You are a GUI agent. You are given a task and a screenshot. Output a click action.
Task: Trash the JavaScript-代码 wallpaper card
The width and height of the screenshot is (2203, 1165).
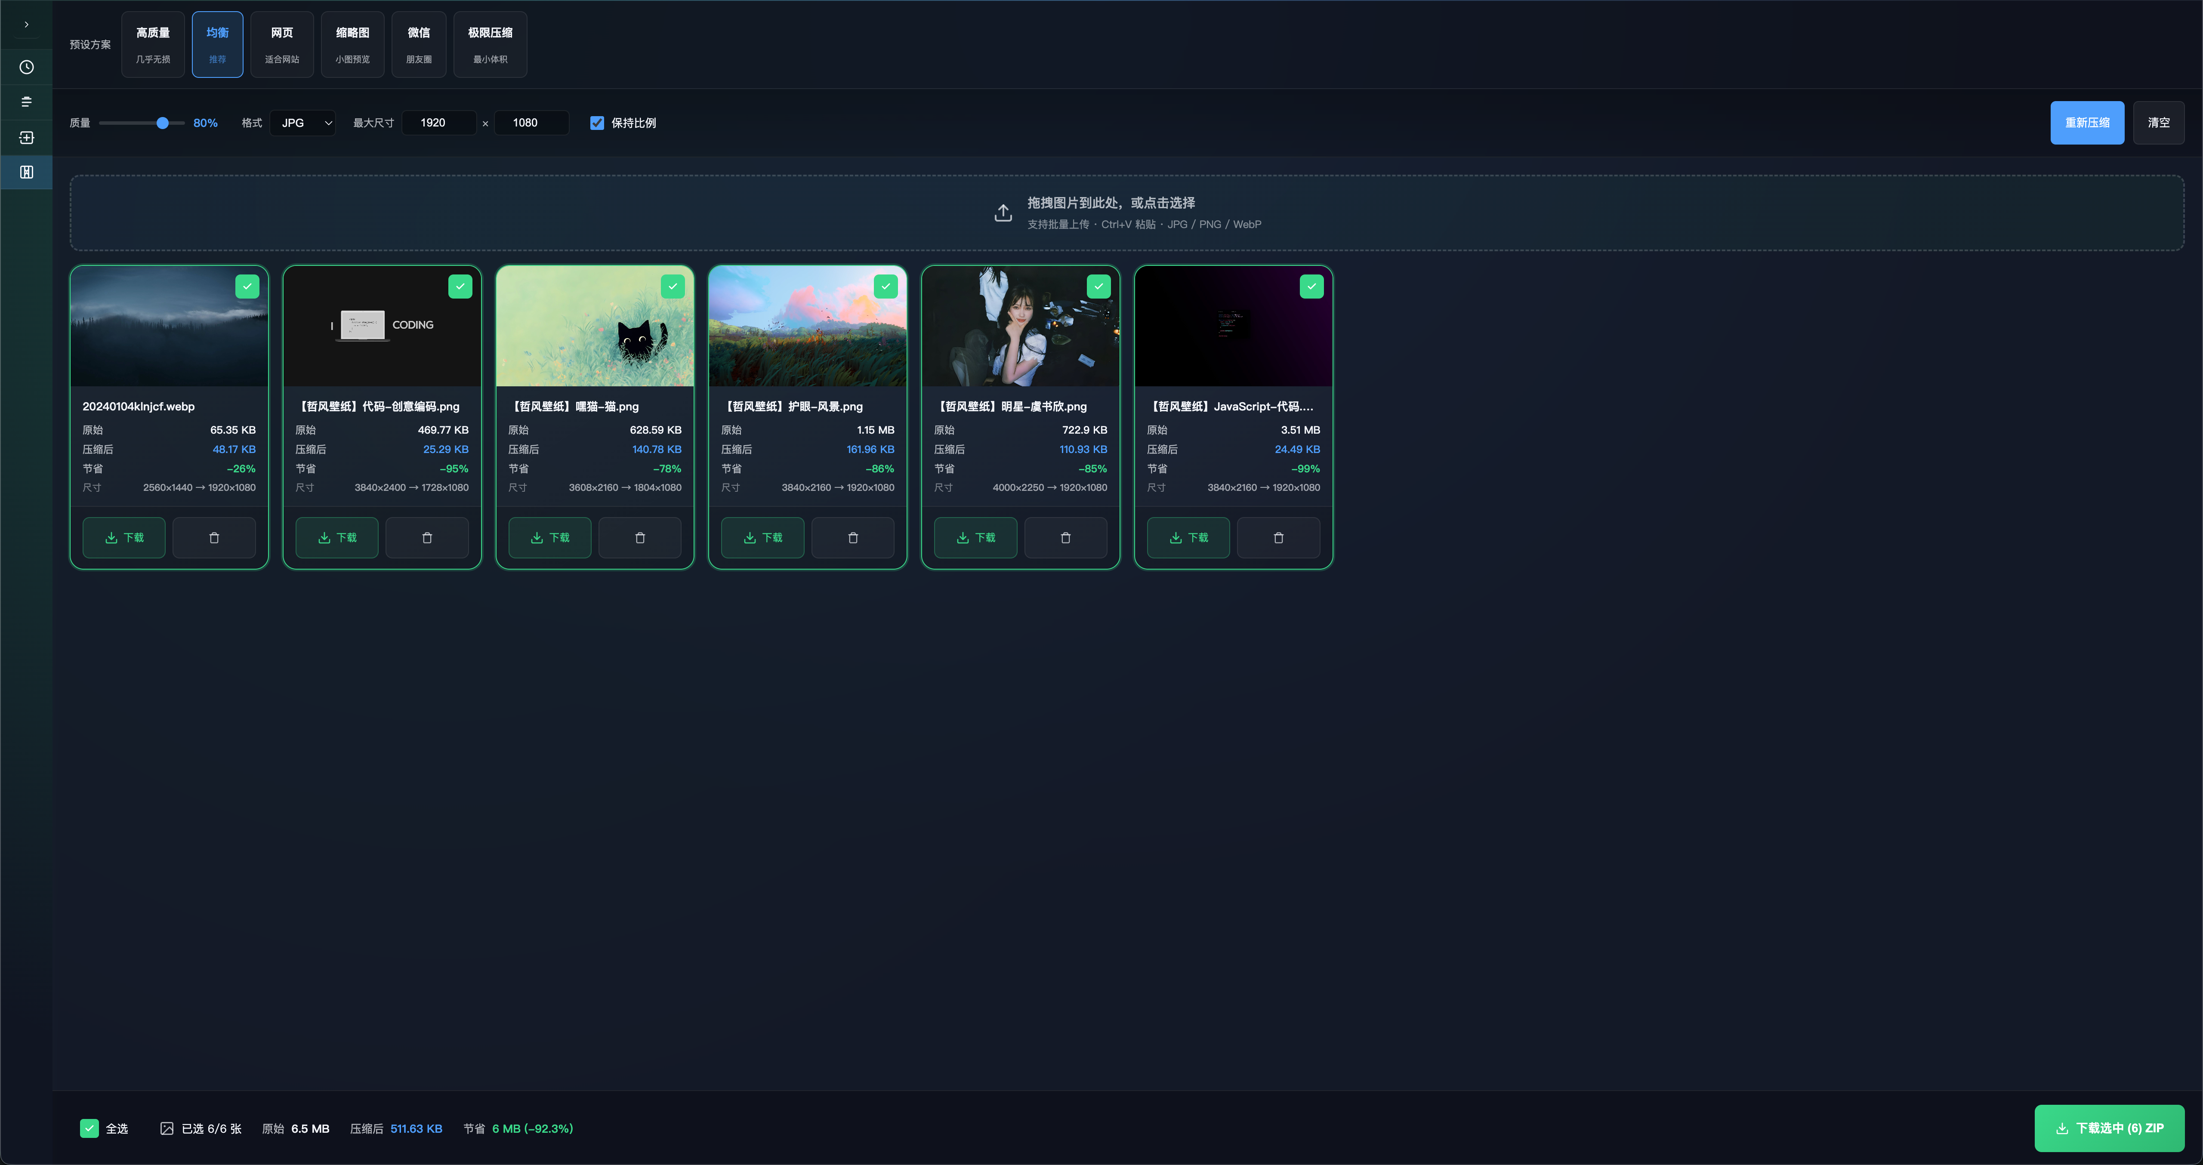pos(1277,538)
